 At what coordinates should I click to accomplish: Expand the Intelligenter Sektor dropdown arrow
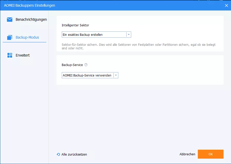click(129, 35)
